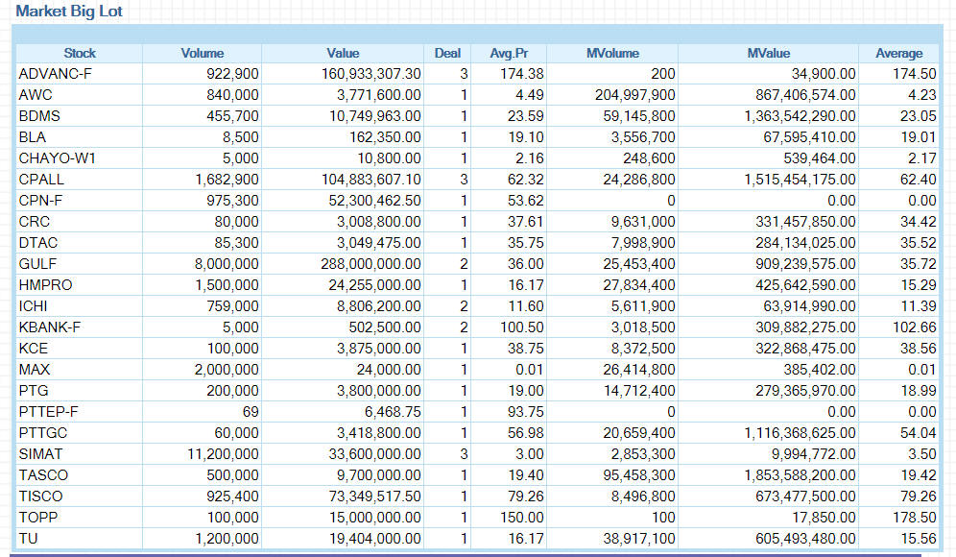
Task: Select the CHAYO-W1 stock name
Action: pos(58,158)
